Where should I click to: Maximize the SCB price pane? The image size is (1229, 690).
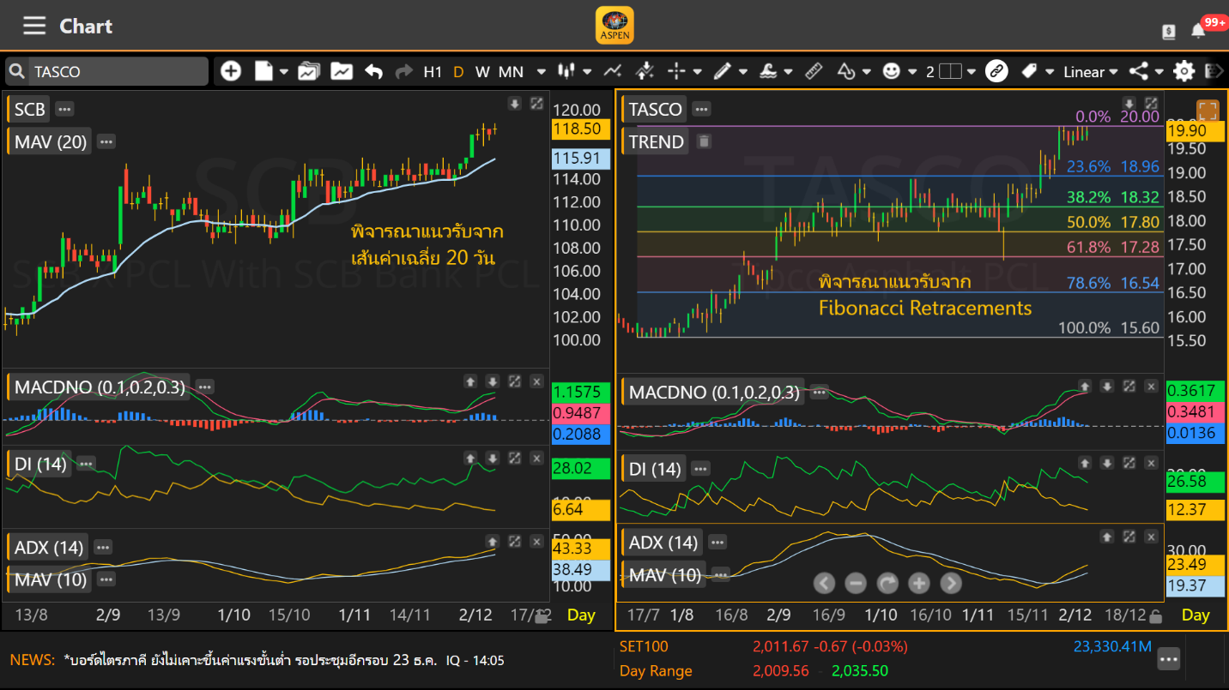click(x=536, y=104)
